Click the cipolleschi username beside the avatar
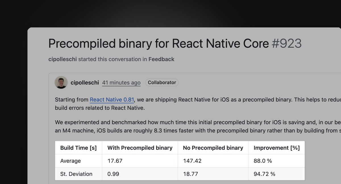The height and width of the screenshot is (184, 341). coord(85,83)
